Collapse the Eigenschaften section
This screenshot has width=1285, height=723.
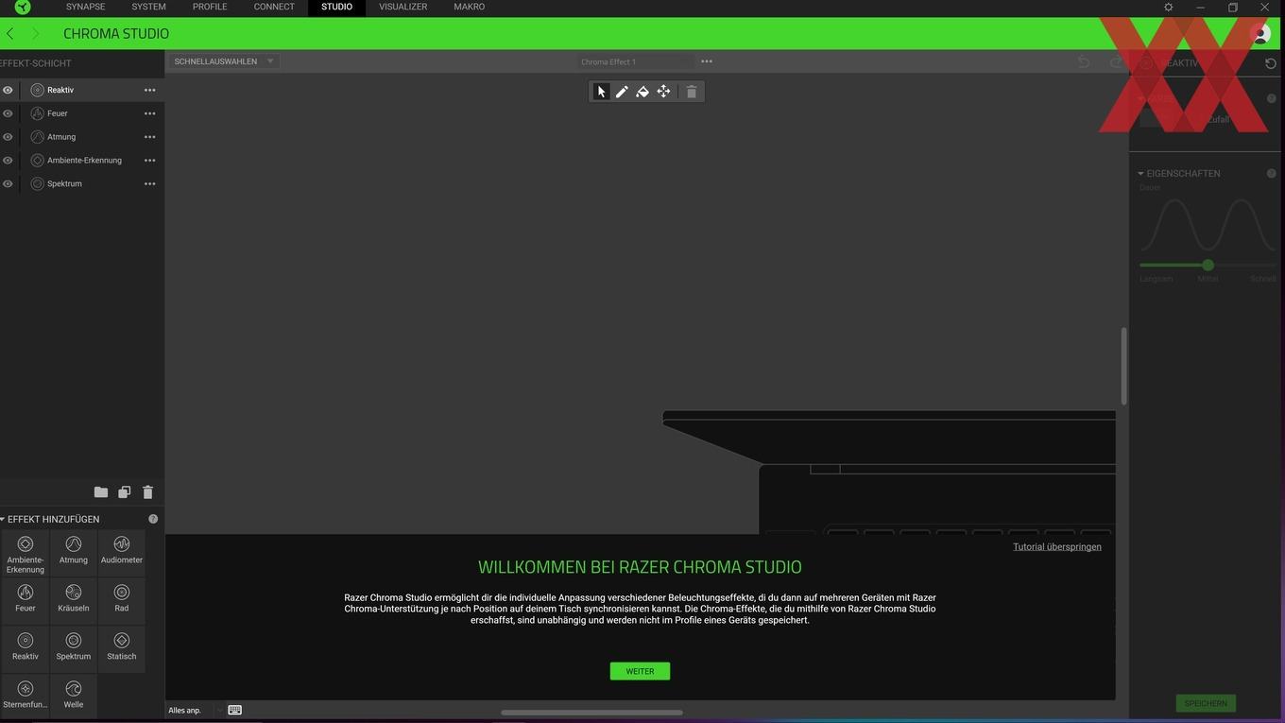[1140, 174]
